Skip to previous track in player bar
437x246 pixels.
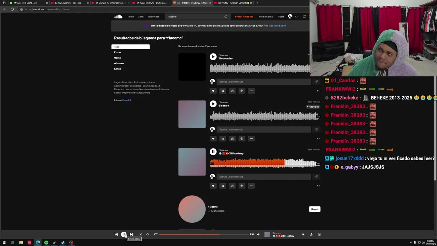click(116, 234)
